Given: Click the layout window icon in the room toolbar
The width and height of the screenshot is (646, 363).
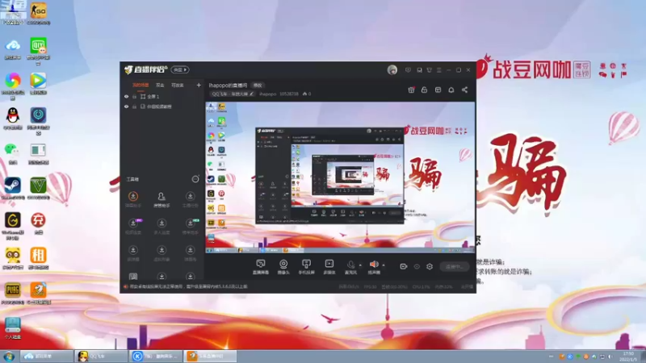Looking at the screenshot, I should [x=438, y=90].
